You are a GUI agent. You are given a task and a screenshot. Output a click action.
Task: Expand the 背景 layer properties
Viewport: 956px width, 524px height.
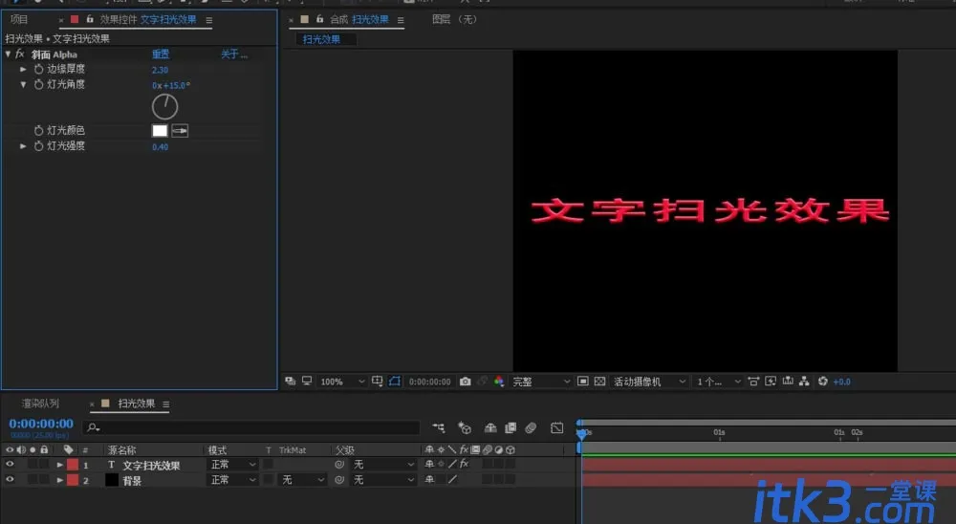tap(59, 480)
